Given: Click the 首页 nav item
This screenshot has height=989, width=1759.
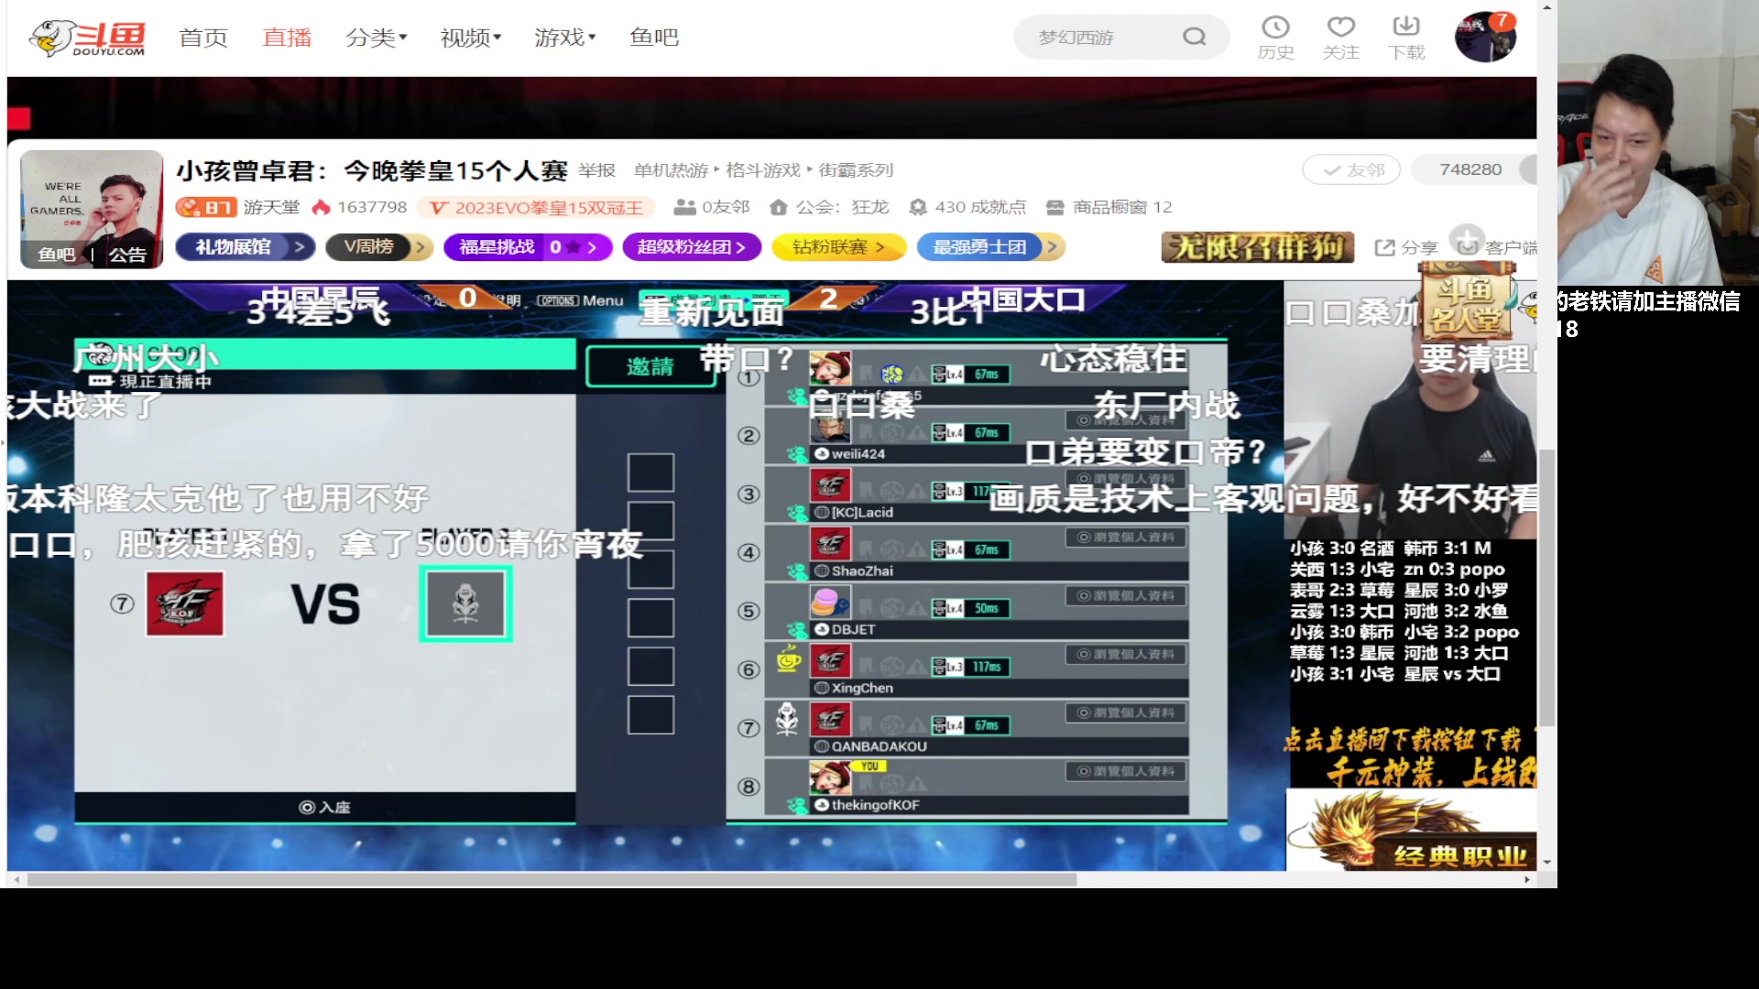Looking at the screenshot, I should [x=203, y=38].
